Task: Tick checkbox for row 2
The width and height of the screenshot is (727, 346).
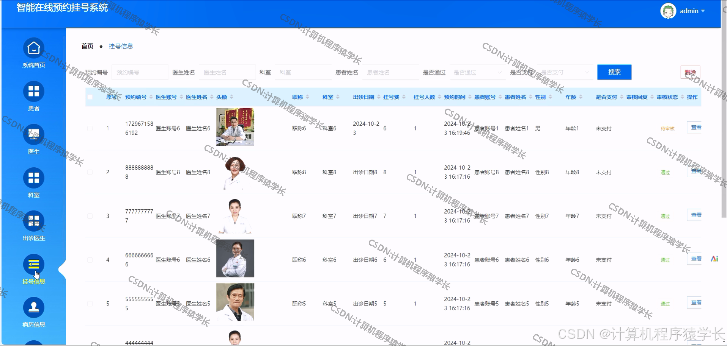Action: pos(90,172)
